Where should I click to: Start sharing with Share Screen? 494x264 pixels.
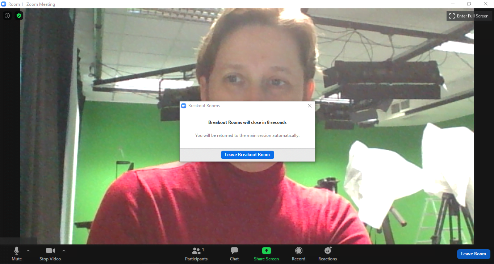[266, 253]
